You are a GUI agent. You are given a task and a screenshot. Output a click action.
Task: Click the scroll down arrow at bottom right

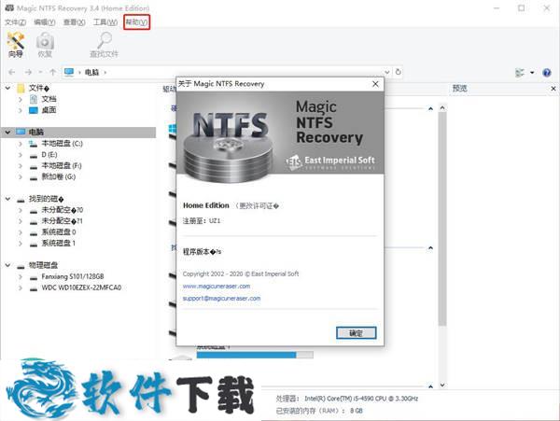pos(442,385)
